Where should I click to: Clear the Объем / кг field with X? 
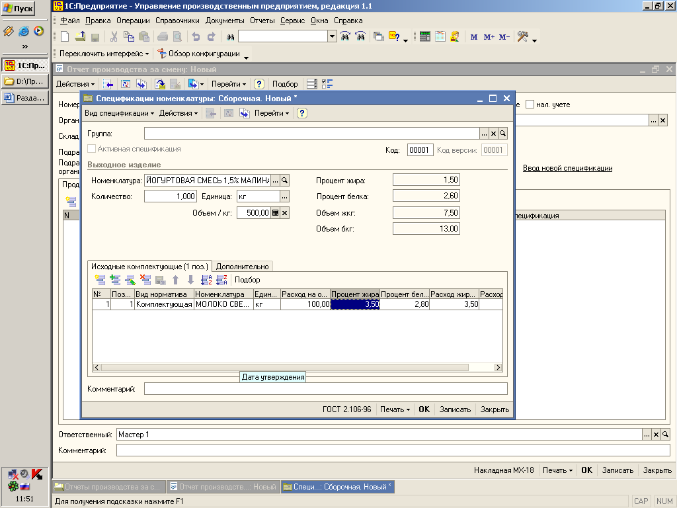284,212
